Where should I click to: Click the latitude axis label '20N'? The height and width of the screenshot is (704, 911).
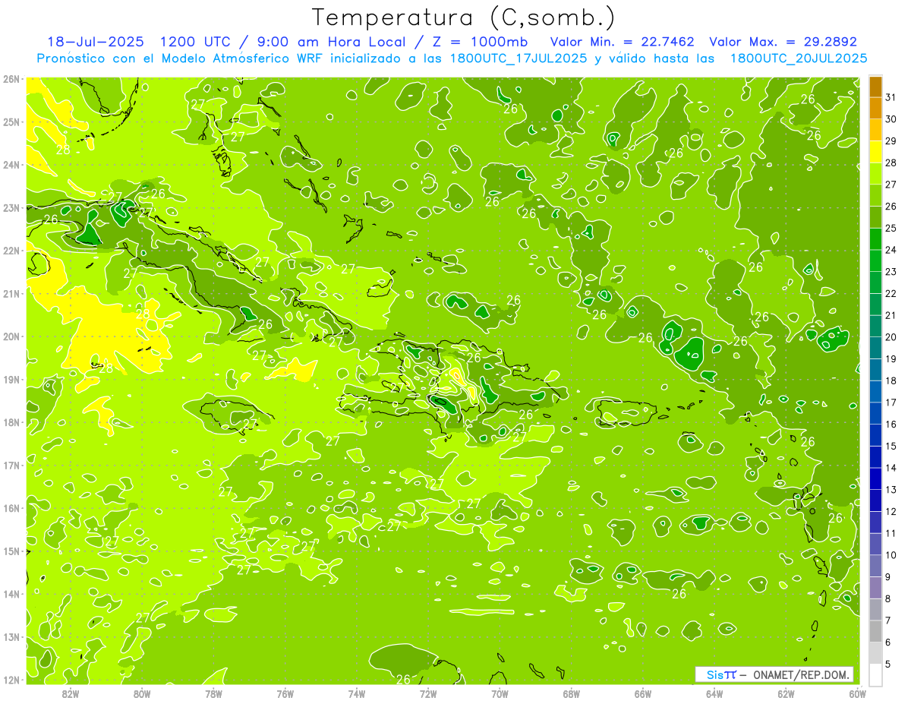pyautogui.click(x=11, y=336)
